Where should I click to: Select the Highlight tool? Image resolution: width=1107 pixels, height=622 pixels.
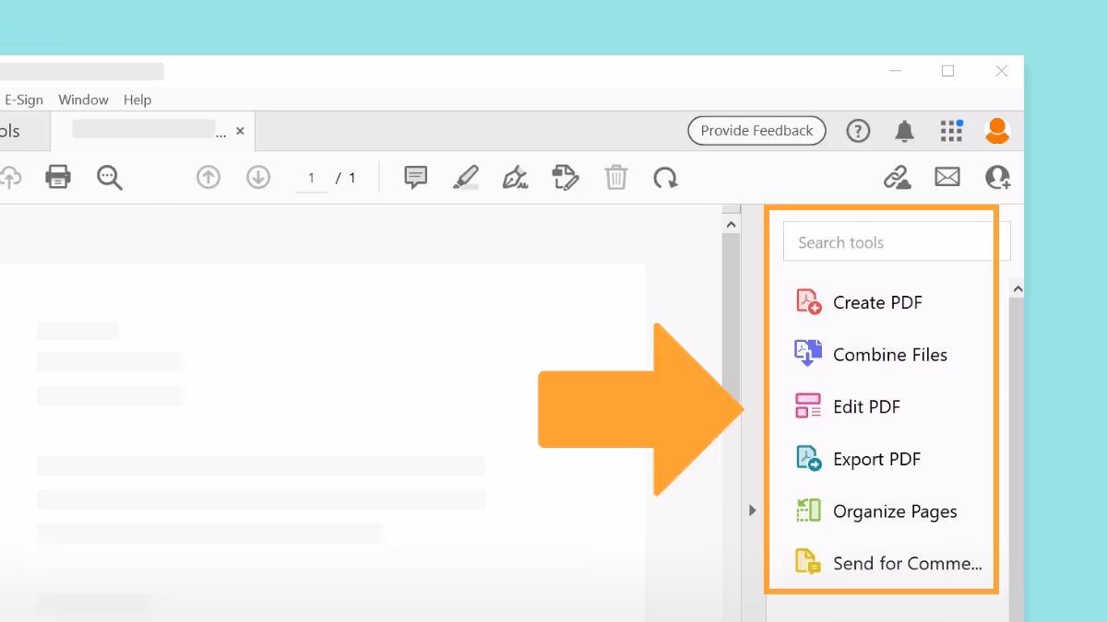(x=465, y=177)
